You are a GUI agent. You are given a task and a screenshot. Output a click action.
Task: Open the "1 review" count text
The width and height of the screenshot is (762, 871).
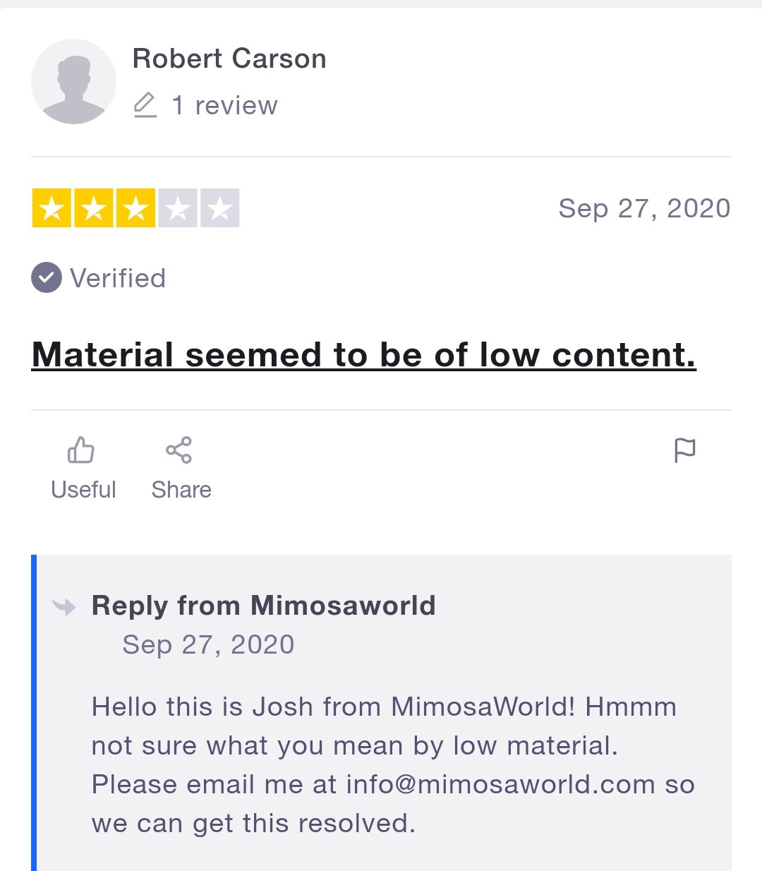coord(225,106)
